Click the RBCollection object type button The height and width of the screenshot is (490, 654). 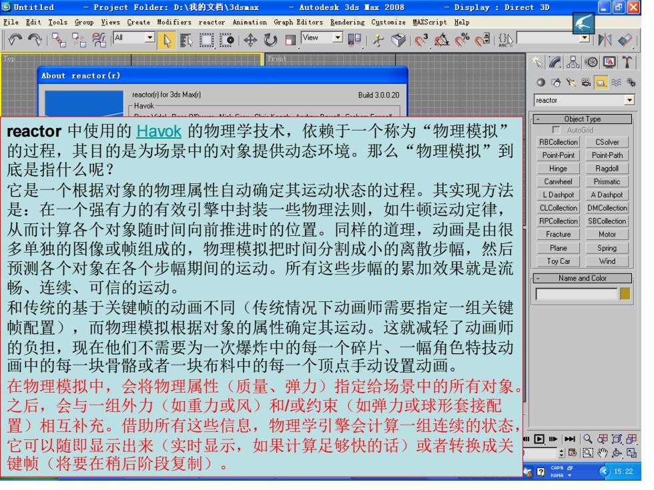(x=558, y=143)
